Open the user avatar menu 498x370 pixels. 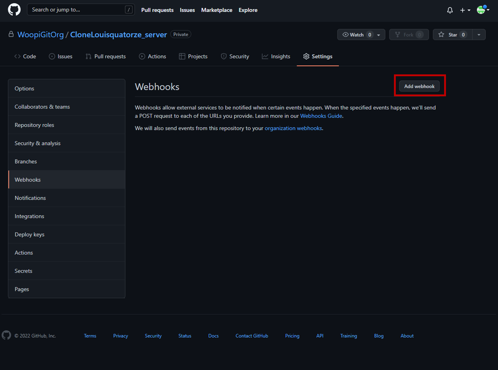tap(483, 10)
